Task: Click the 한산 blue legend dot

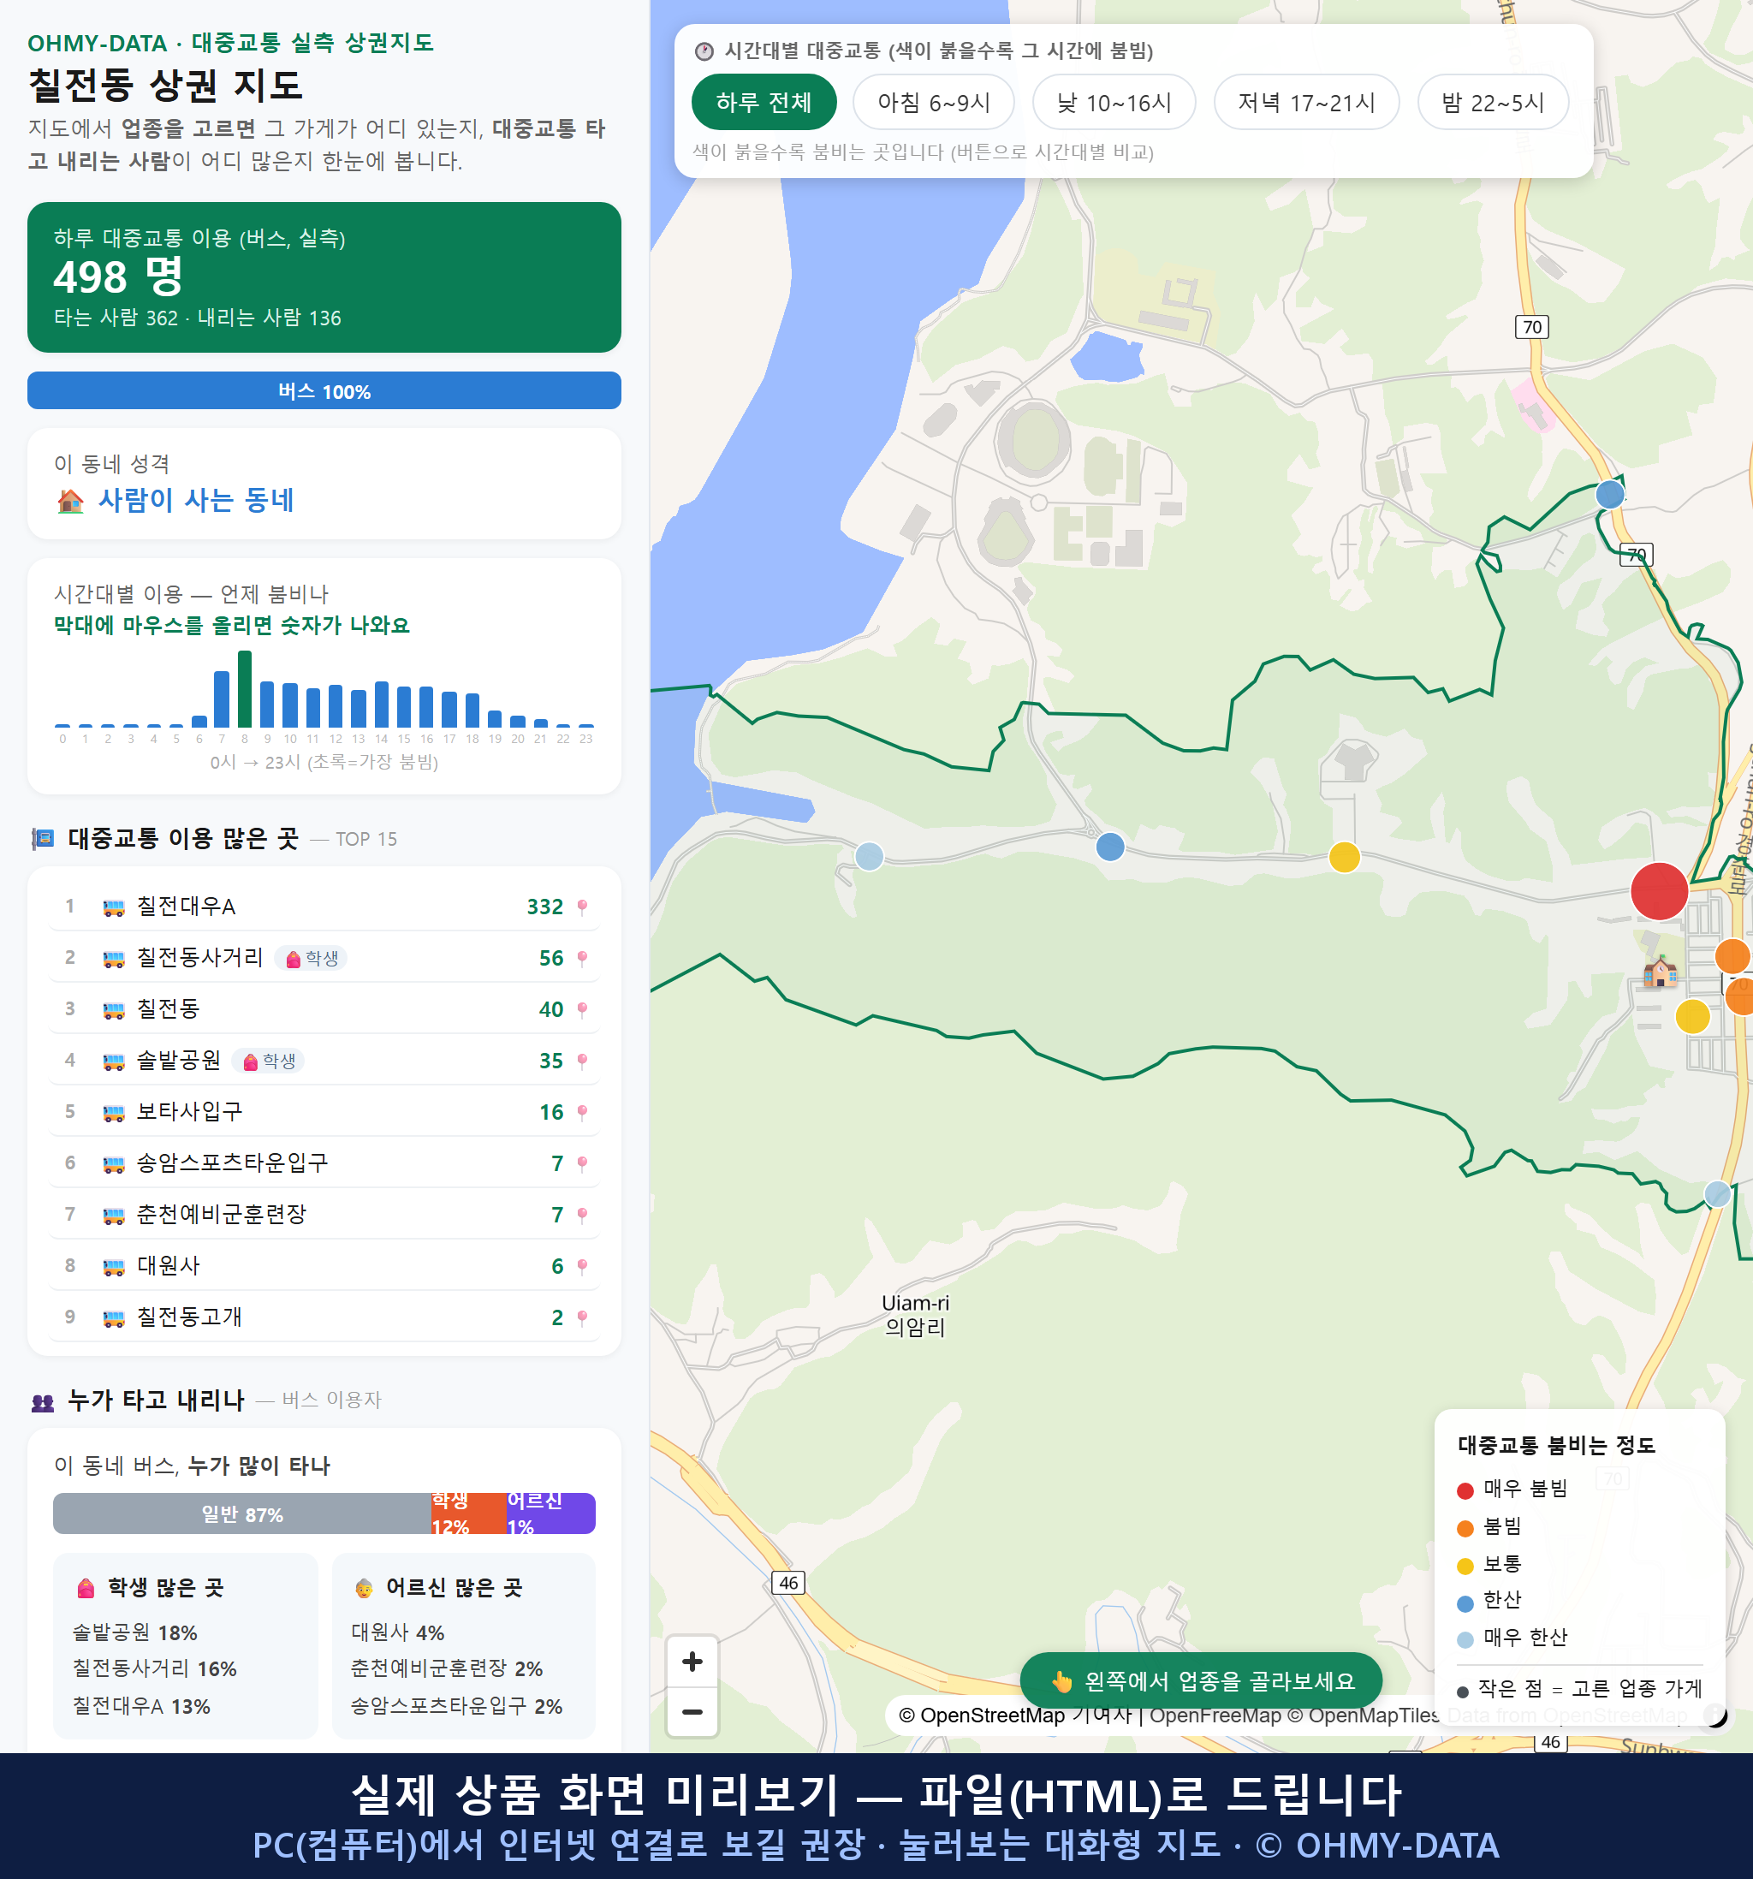Action: (x=1465, y=1603)
